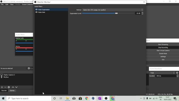Click the Mic/Aux microphone icon in Sources
Image resolution: width=179 pixels, height=101 pixels.
pos(1,77)
